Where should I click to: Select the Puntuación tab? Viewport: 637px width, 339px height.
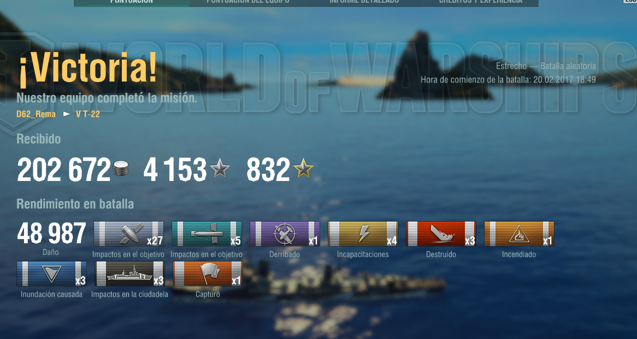[x=132, y=2]
